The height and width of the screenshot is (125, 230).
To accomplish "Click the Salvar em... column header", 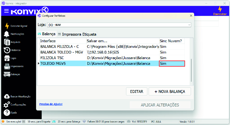I will pyautogui.click(x=123, y=41).
